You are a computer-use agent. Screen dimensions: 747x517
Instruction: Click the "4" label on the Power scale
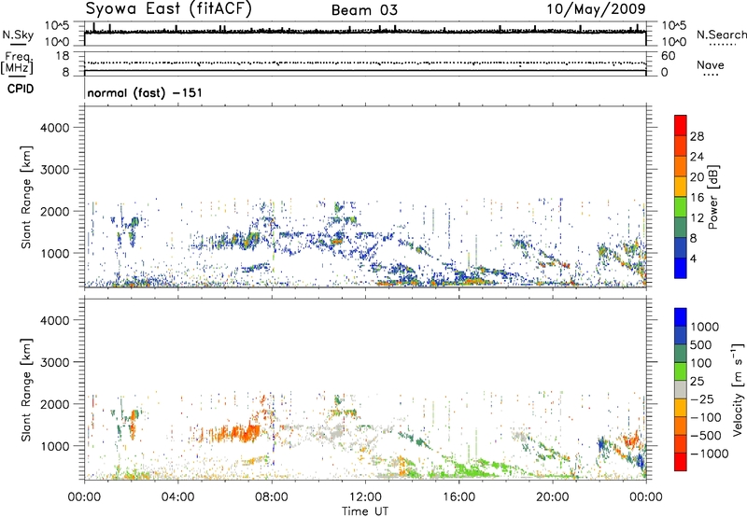[x=693, y=259]
